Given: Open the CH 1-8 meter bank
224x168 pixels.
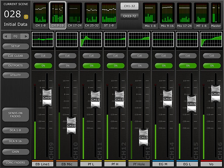Looking at the screenshot, I should [x=40, y=15].
